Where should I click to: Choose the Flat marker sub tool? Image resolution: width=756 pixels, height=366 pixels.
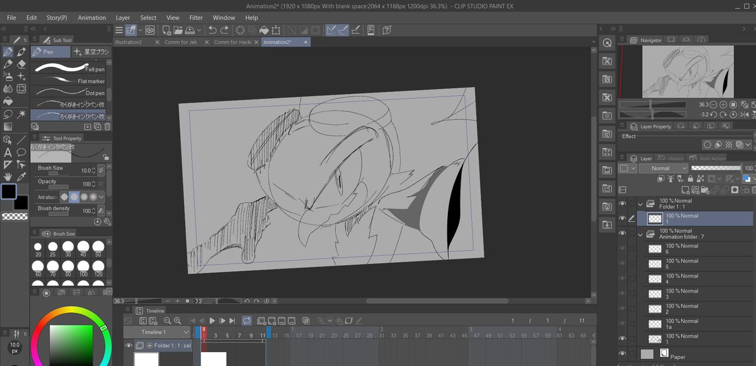tap(69, 81)
